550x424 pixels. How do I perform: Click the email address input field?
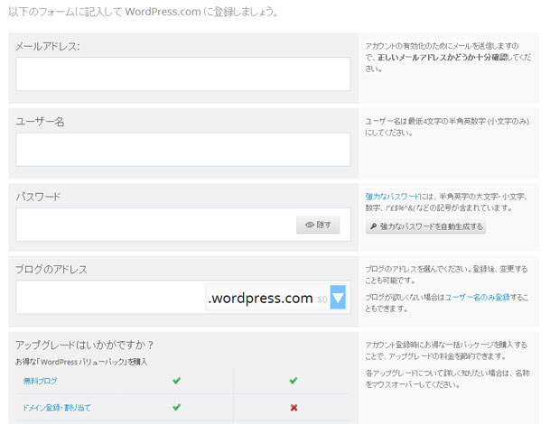pos(182,74)
